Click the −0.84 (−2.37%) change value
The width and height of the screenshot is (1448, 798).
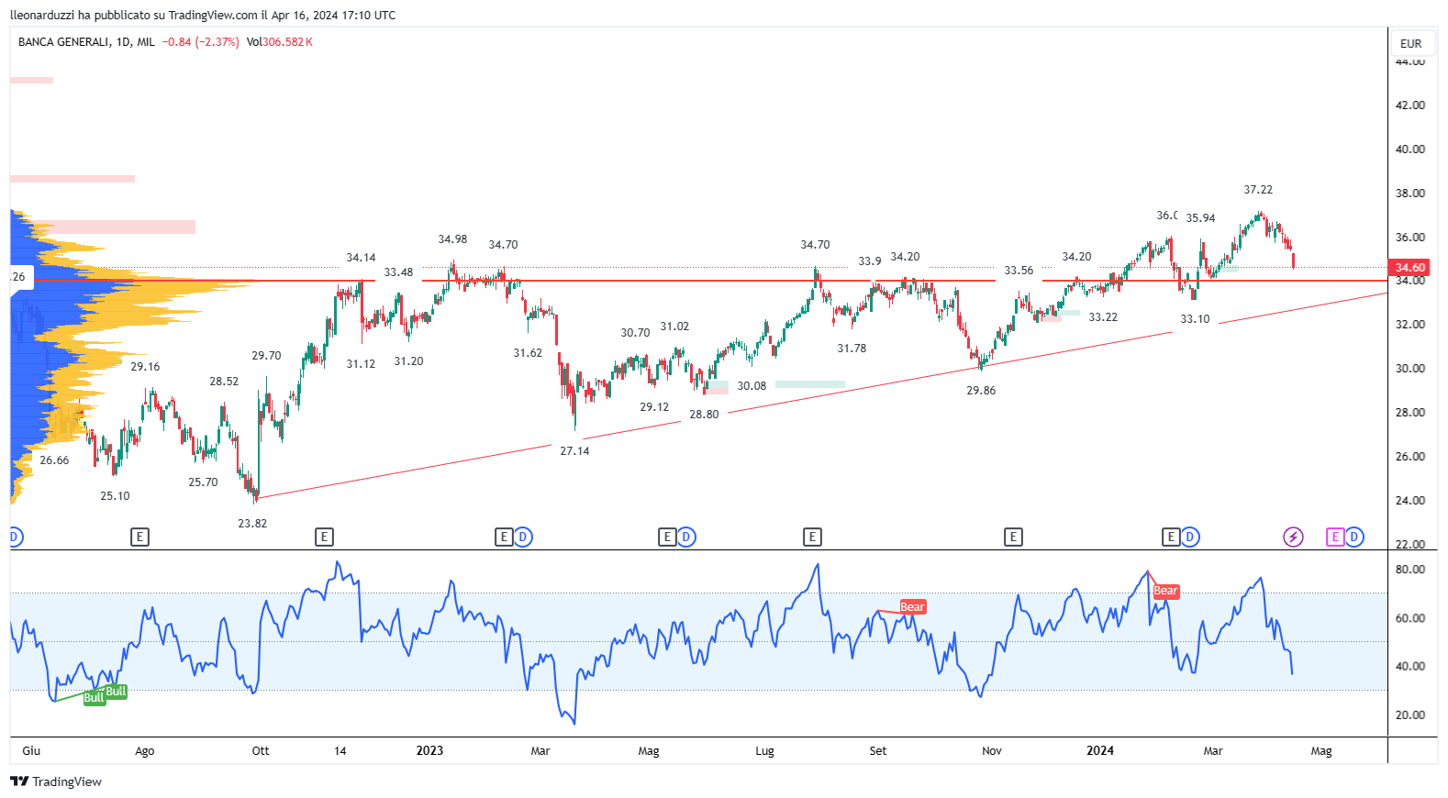click(x=200, y=42)
